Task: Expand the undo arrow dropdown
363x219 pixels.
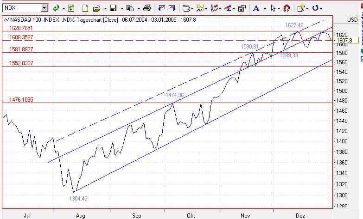Action: (321, 8)
